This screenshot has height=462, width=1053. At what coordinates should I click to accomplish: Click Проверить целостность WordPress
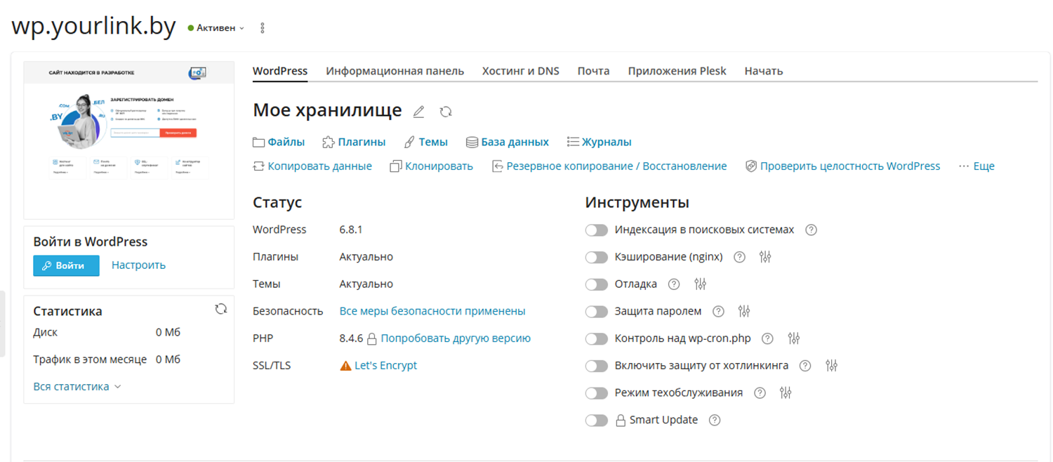click(843, 166)
